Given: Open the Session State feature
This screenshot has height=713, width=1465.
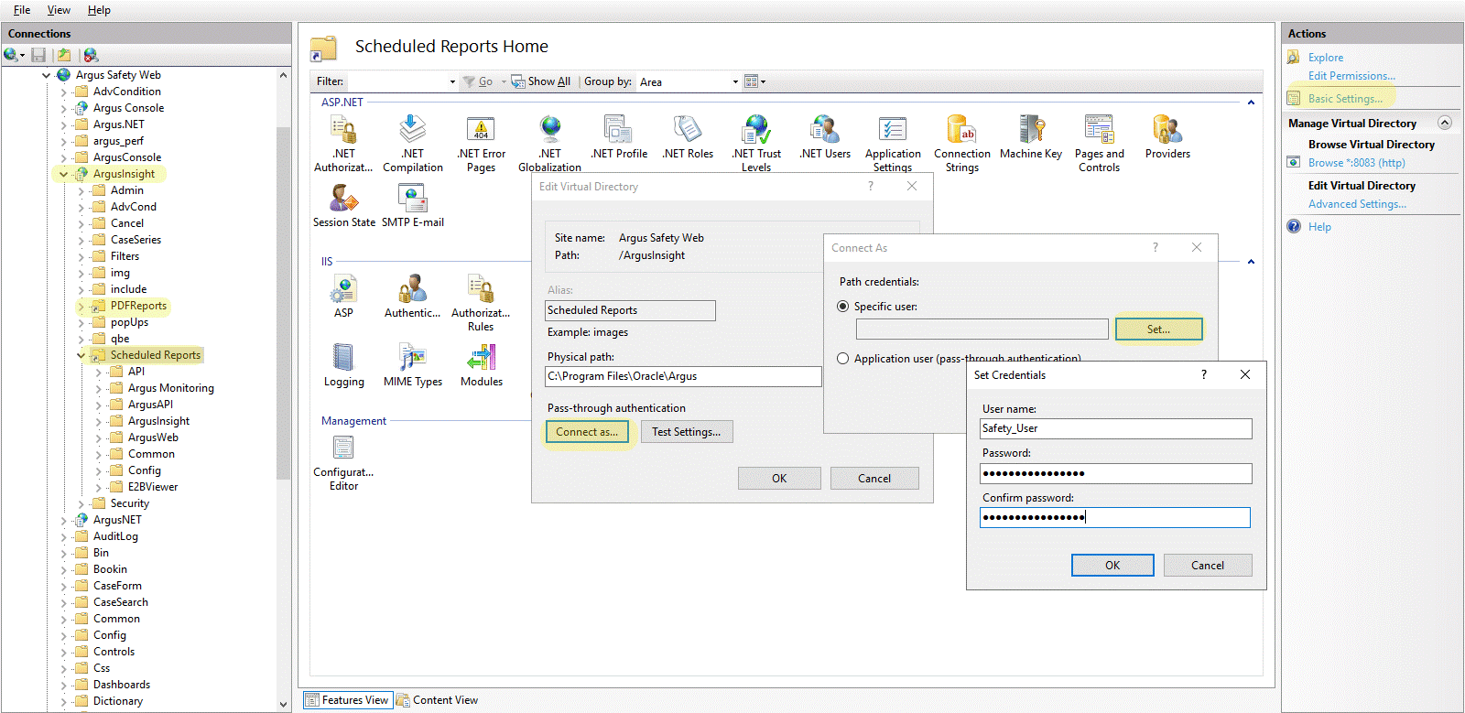Looking at the screenshot, I should coord(344,205).
